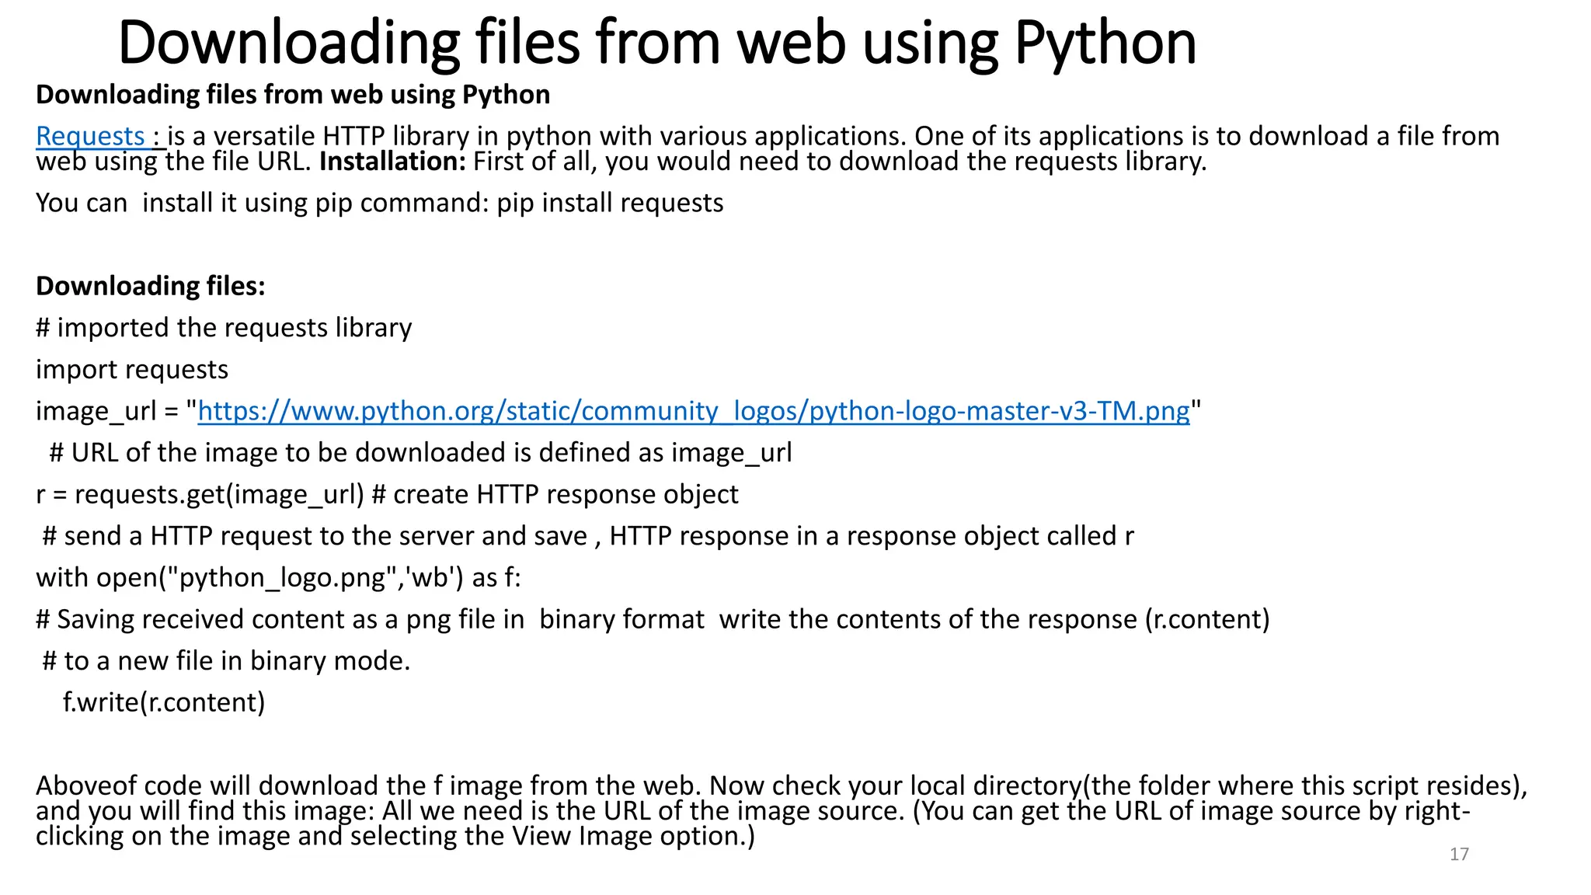Click the 'image_url =' variable text

click(x=107, y=411)
